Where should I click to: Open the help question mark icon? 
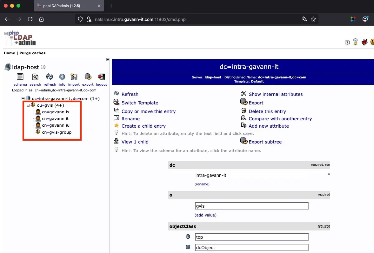[347, 43]
